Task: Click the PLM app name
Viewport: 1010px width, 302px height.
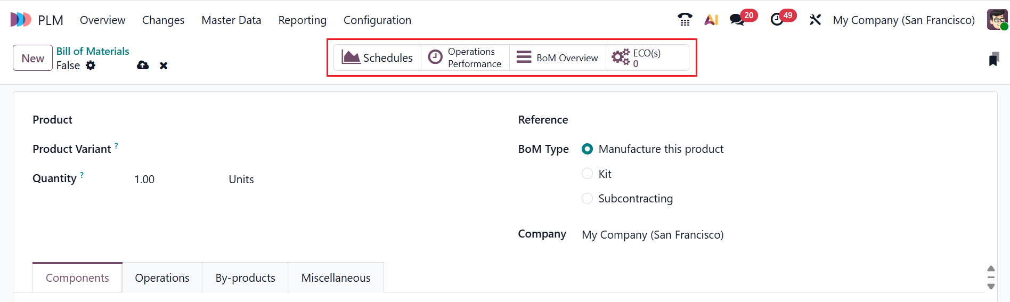Action: coord(51,20)
